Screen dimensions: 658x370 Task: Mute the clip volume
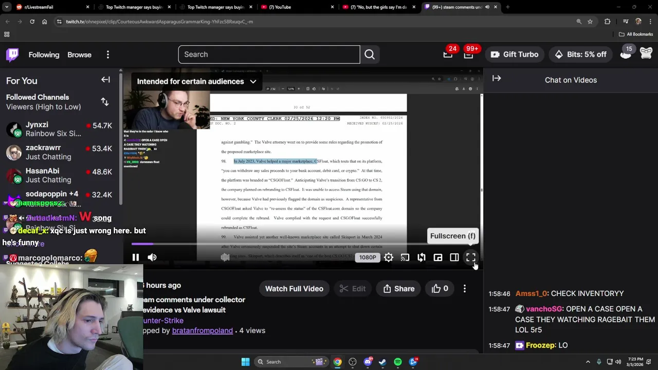coord(152,257)
